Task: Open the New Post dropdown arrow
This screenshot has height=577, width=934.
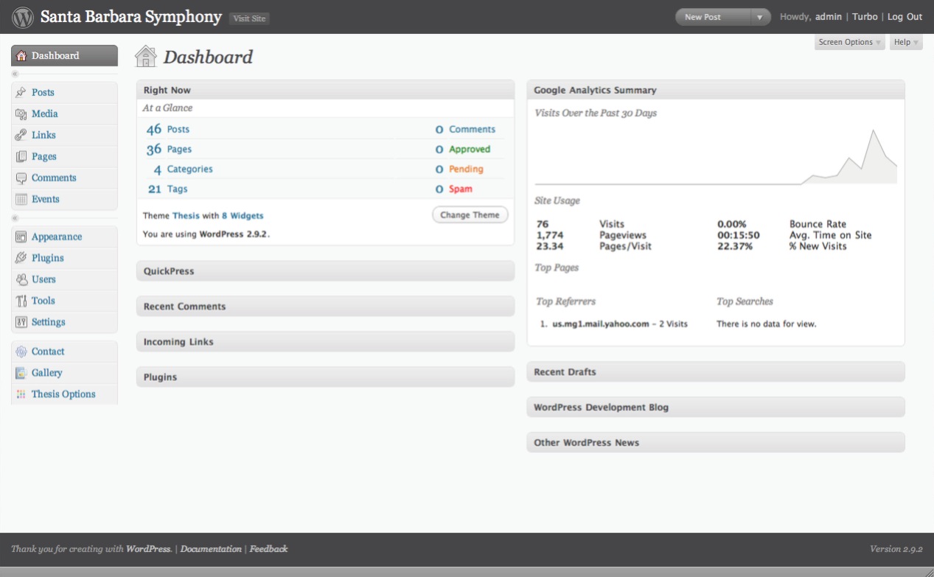Action: click(760, 17)
